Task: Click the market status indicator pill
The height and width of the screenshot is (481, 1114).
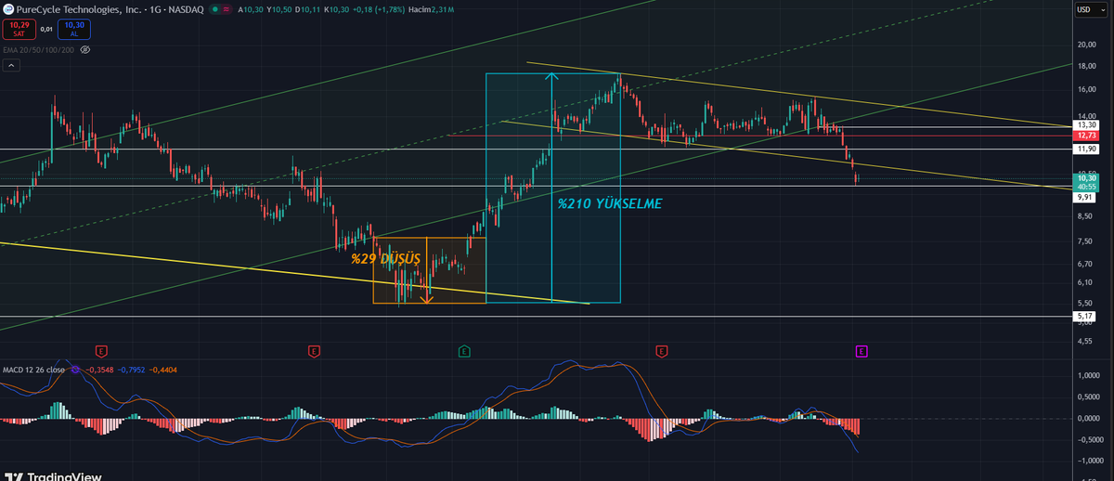Action: pos(220,9)
